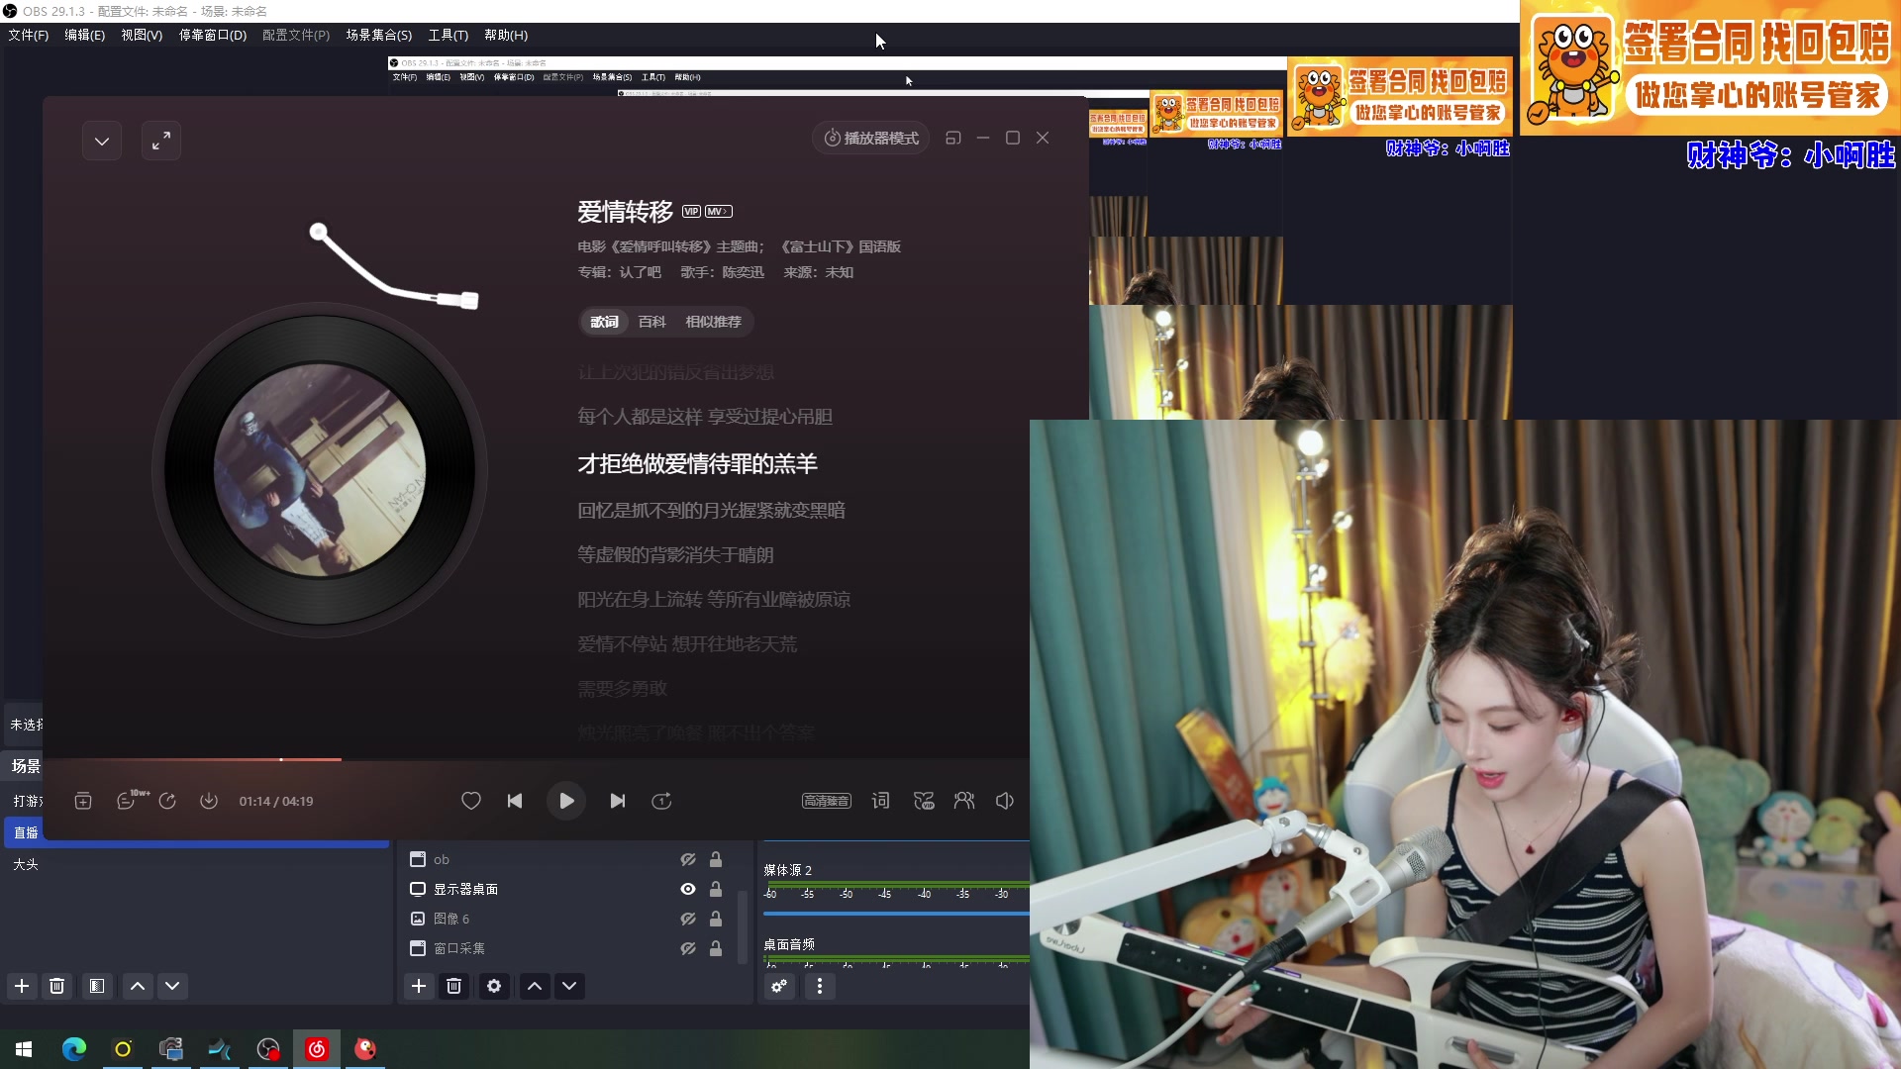
Task: Toggle the desktop lyrics 词 icon
Action: [881, 801]
